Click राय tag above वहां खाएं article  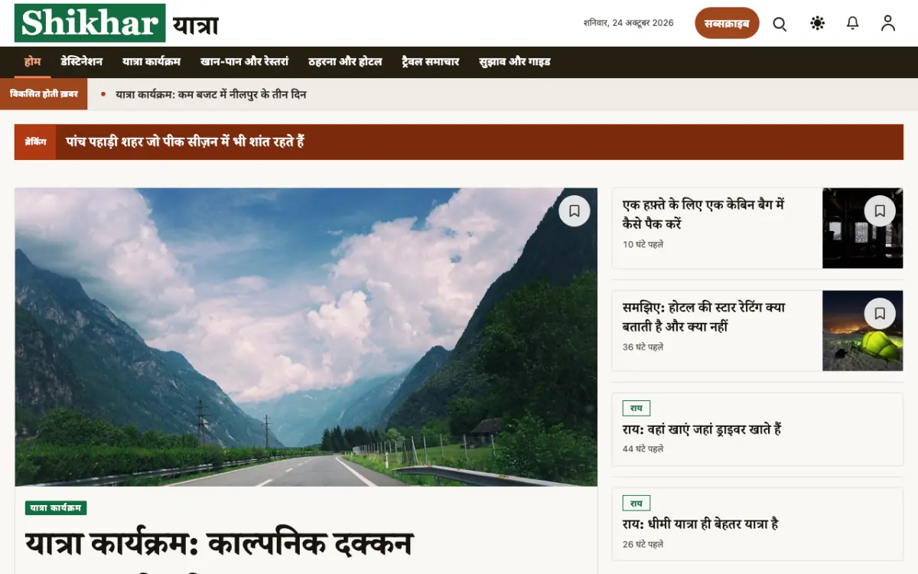tap(636, 409)
